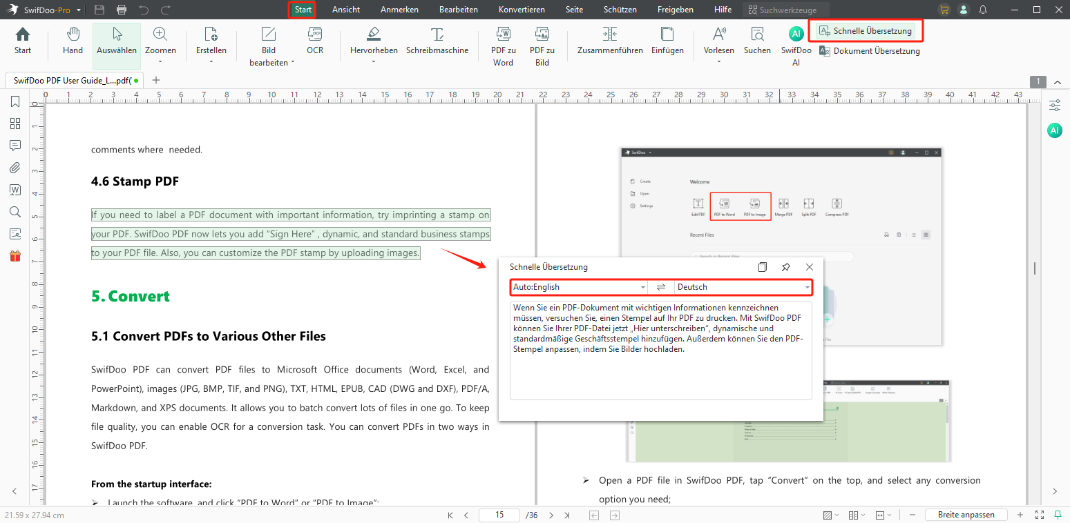Open the Schützen tab
This screenshot has width=1070, height=523.
[620, 10]
